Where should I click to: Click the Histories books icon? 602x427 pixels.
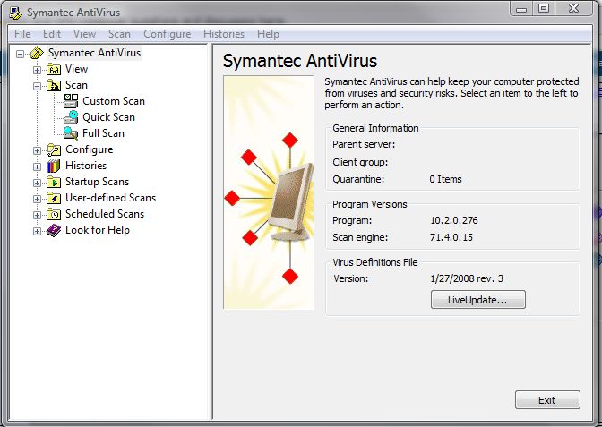[x=54, y=167]
